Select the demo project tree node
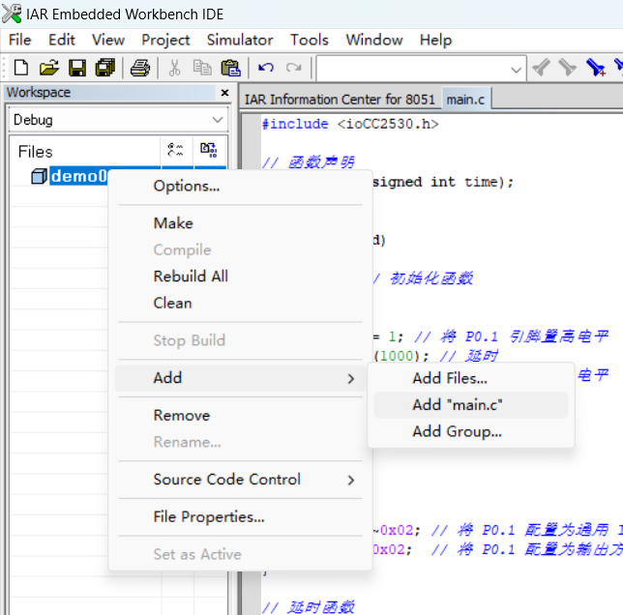 pyautogui.click(x=77, y=176)
